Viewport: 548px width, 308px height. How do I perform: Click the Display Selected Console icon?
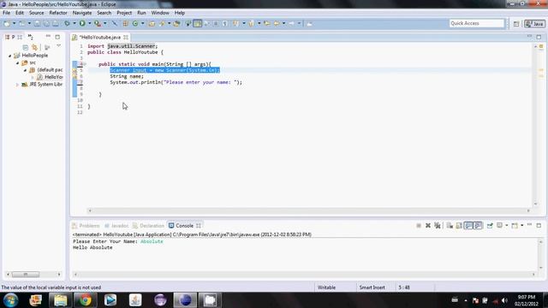(x=500, y=226)
